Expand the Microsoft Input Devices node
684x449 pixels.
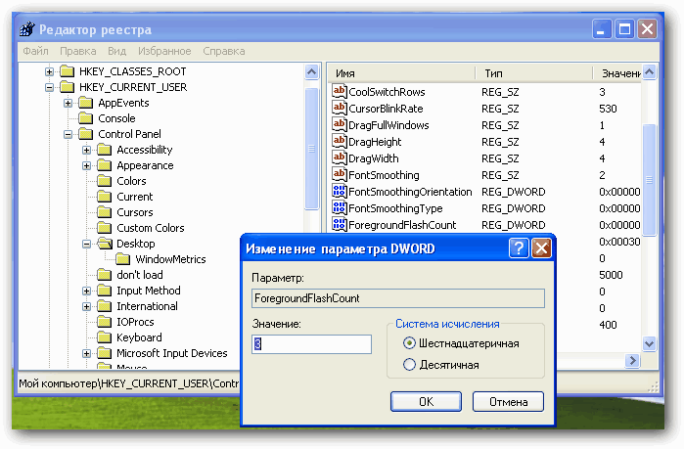click(86, 353)
